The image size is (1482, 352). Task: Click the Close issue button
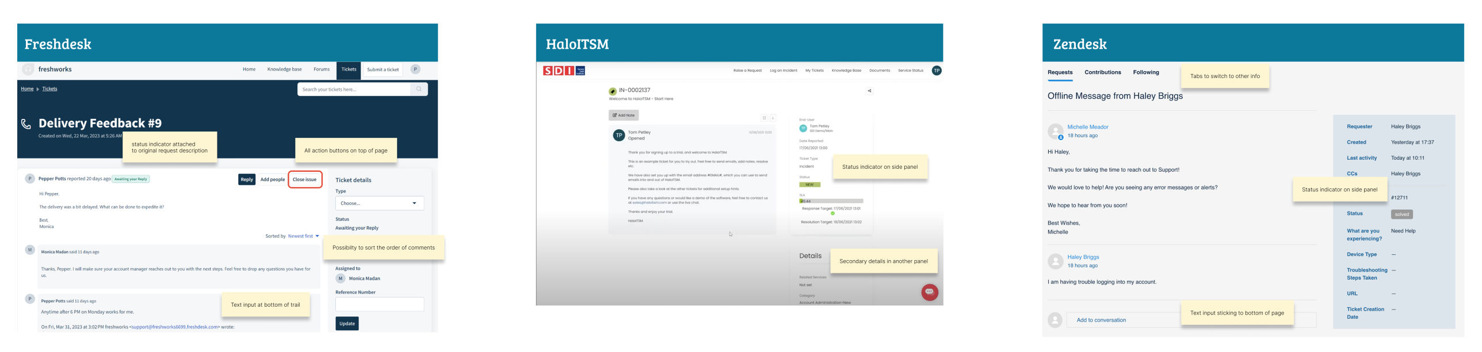tap(304, 179)
